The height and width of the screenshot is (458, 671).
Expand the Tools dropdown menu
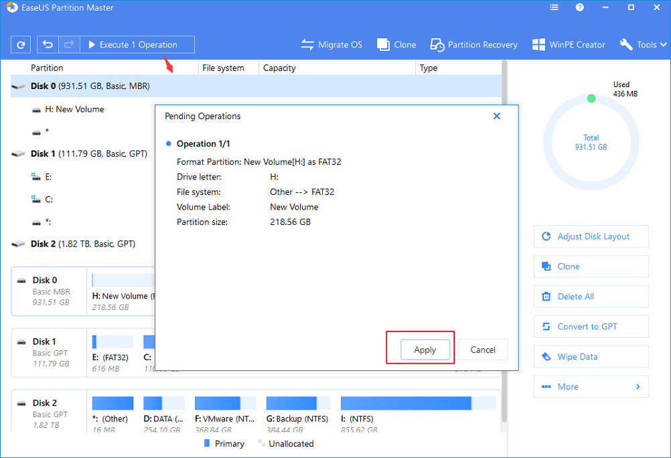(x=643, y=44)
